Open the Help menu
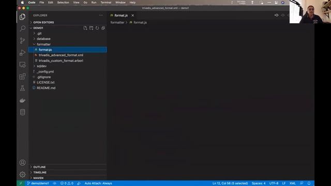The height and width of the screenshot is (186, 331). point(132,3)
